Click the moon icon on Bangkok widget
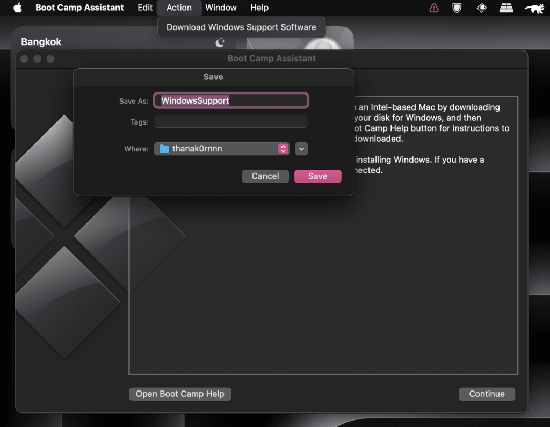This screenshot has height=427, width=550. pos(220,42)
